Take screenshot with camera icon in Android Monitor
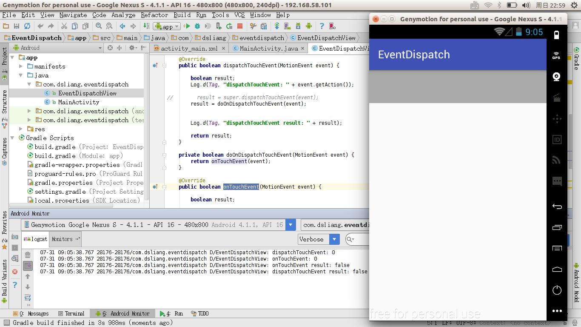Image resolution: width=581 pixels, height=327 pixels. [15, 237]
